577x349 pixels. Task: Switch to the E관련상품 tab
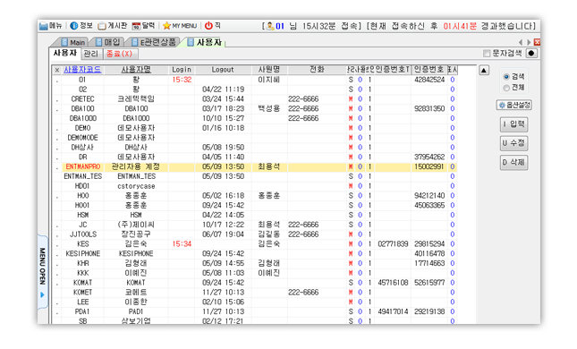tap(154, 42)
